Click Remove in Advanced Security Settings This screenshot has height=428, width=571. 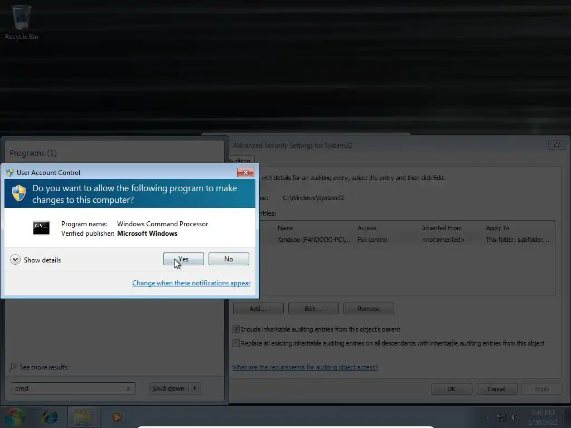tap(369, 309)
